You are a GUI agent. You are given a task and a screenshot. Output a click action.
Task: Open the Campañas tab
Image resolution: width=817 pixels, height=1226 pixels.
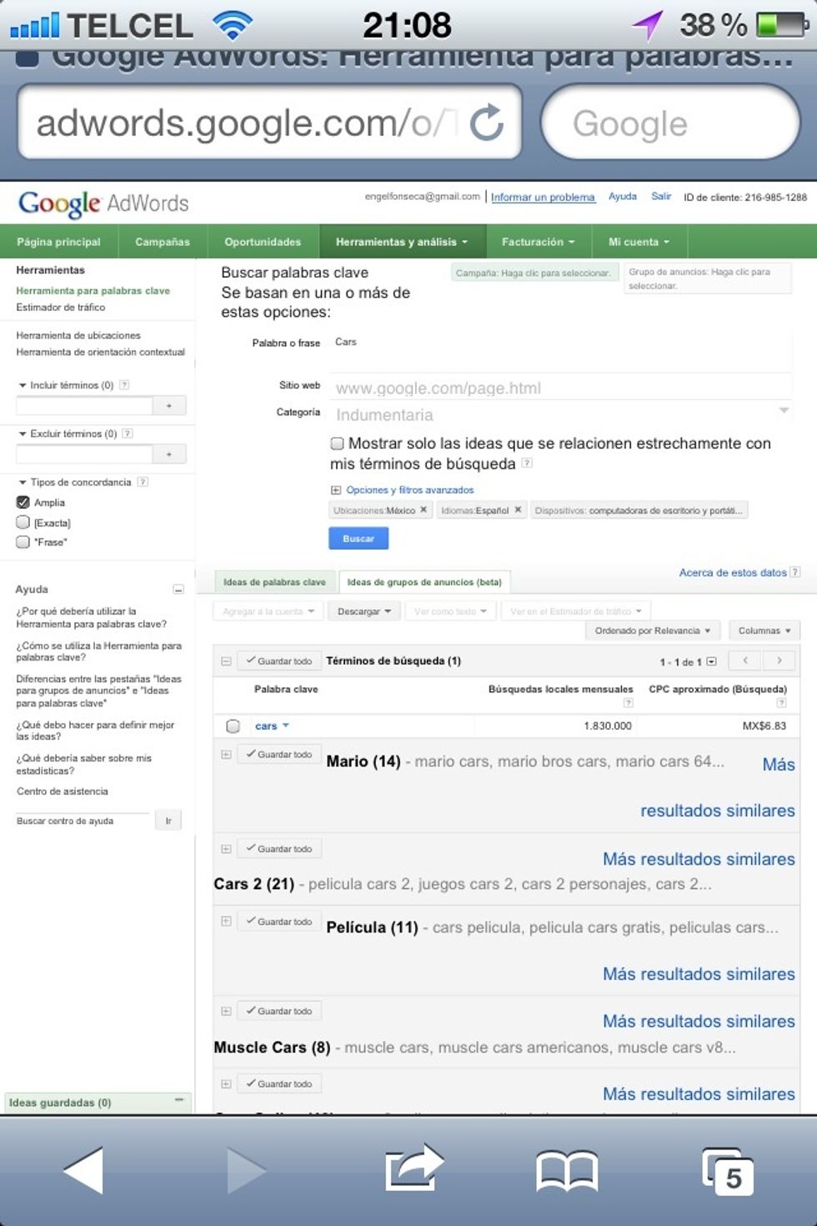click(x=163, y=242)
